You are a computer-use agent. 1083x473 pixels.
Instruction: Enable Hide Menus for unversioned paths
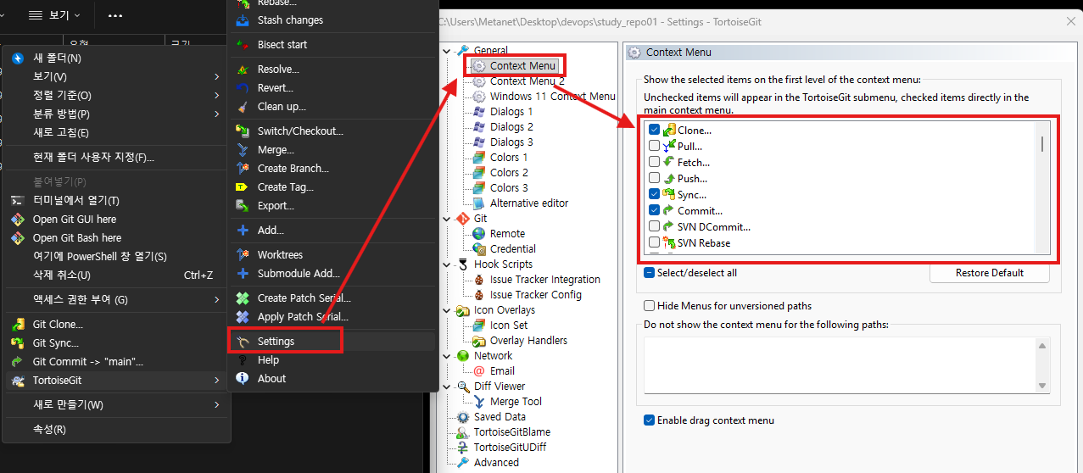click(x=649, y=306)
